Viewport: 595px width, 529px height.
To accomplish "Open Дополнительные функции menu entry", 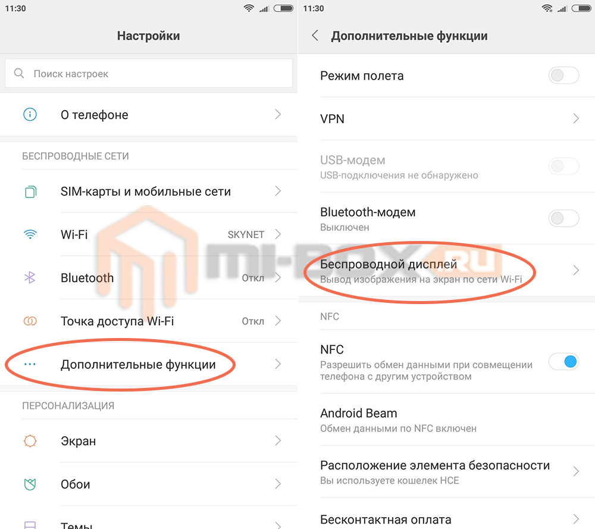I will point(149,364).
